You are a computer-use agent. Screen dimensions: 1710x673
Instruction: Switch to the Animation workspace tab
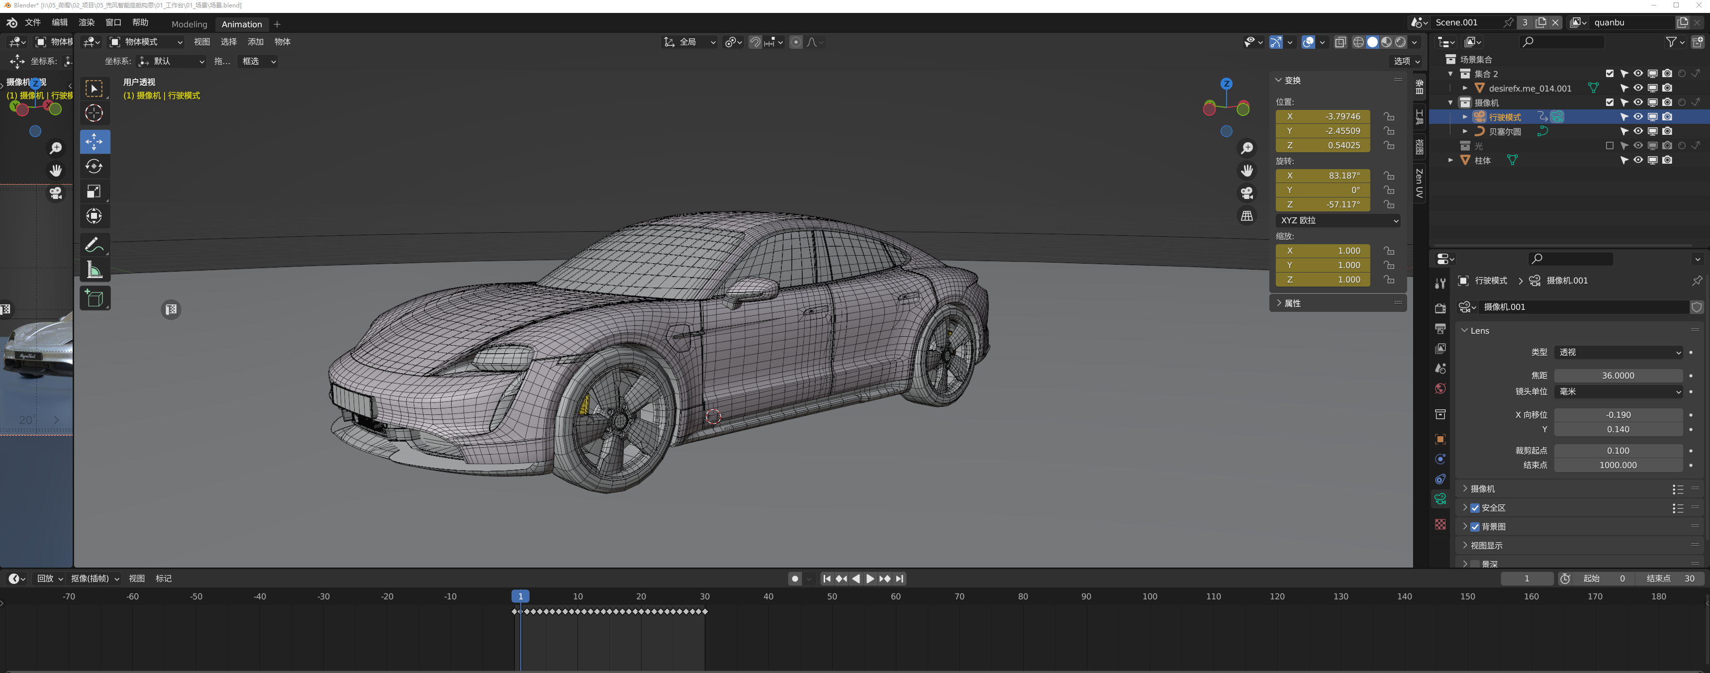click(242, 24)
